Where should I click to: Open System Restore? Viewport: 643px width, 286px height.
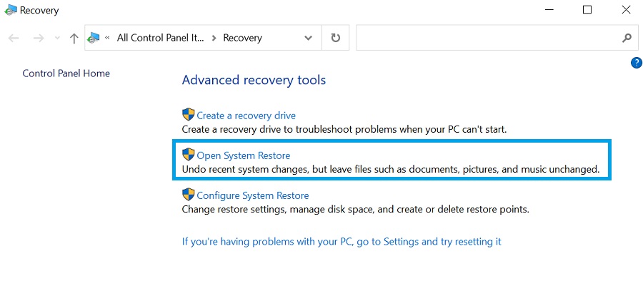(x=243, y=155)
